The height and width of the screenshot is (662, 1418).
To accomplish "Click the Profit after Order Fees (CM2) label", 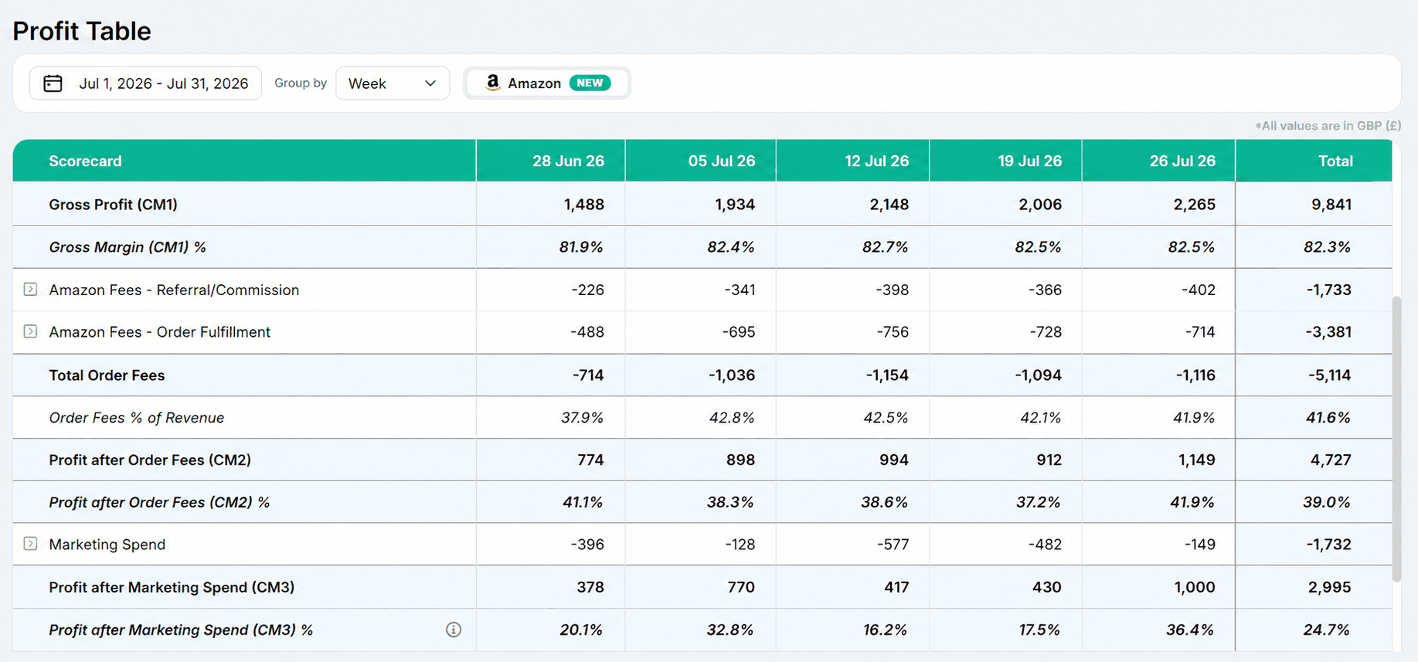I will [150, 460].
